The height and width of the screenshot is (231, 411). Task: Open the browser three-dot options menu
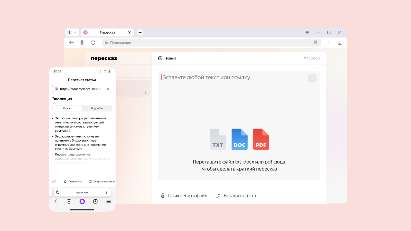pyautogui.click(x=329, y=43)
